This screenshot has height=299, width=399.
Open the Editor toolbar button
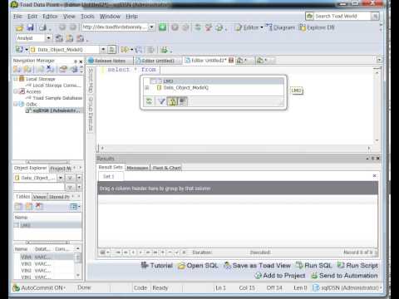pos(249,27)
